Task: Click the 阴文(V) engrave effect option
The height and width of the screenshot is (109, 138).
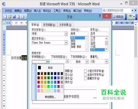Action: point(69,82)
